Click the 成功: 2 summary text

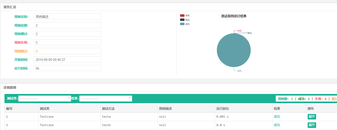click(x=304, y=99)
